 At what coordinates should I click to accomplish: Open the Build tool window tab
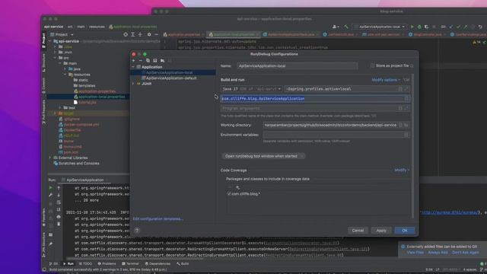[183, 264]
